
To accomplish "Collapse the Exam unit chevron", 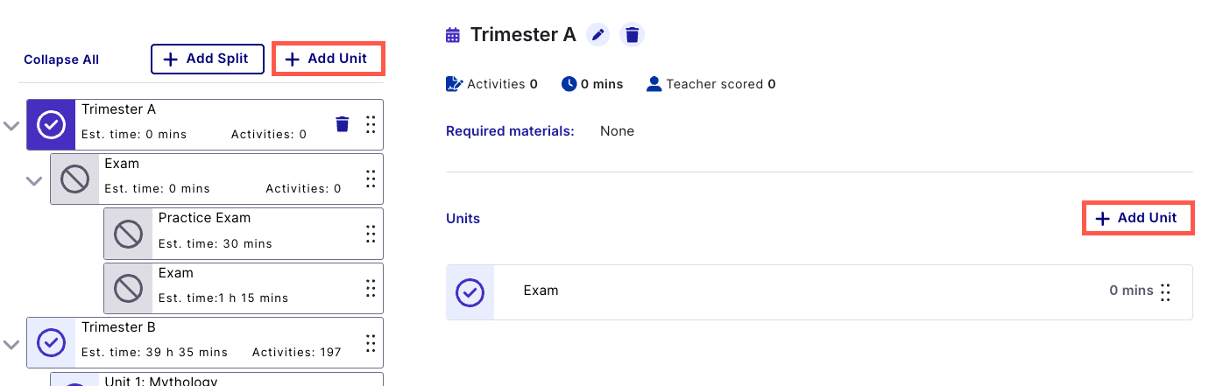I will pos(34,180).
